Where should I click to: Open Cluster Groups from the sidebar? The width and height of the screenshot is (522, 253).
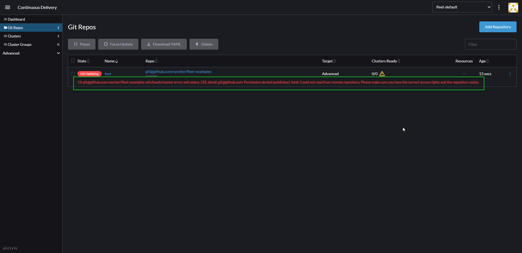20,44
